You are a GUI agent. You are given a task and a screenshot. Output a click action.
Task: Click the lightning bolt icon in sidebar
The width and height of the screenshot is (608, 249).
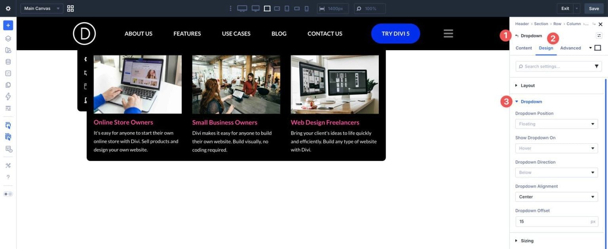[x=8, y=96]
